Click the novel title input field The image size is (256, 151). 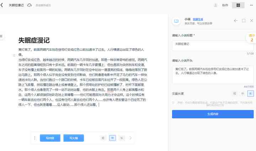point(213,46)
